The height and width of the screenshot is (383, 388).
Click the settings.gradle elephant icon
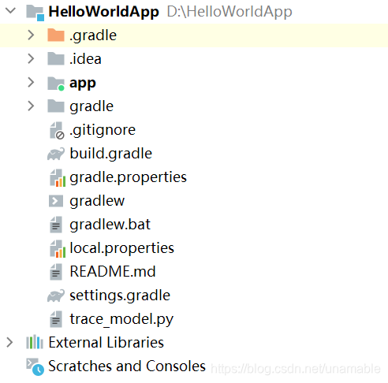coord(56,296)
